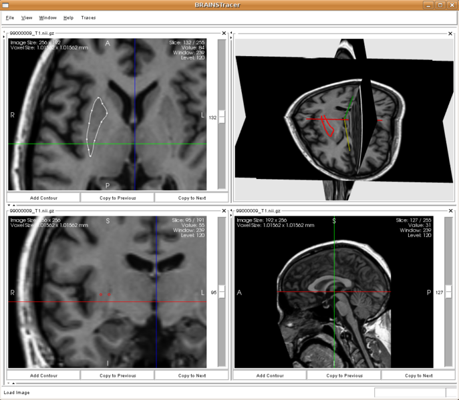The width and height of the screenshot is (459, 400).
Task: Click Copy to Next under the axial view
Action: [192, 198]
